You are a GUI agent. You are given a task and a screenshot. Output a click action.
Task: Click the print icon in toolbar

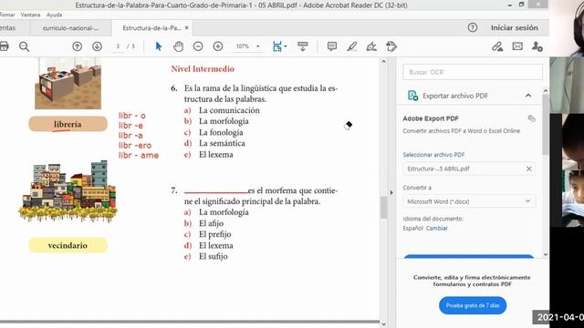coord(4,46)
